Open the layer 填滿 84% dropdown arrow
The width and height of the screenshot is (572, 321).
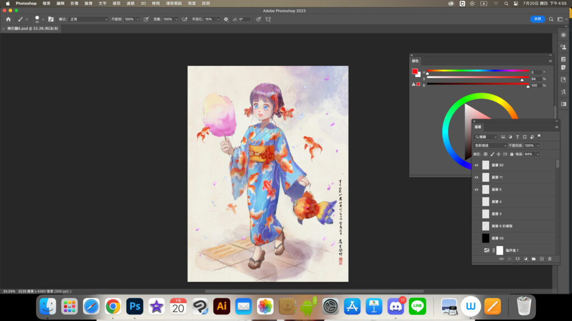click(x=538, y=154)
